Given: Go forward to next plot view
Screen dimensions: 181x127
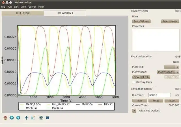Looking at the screenshot, I should coord(18,117).
